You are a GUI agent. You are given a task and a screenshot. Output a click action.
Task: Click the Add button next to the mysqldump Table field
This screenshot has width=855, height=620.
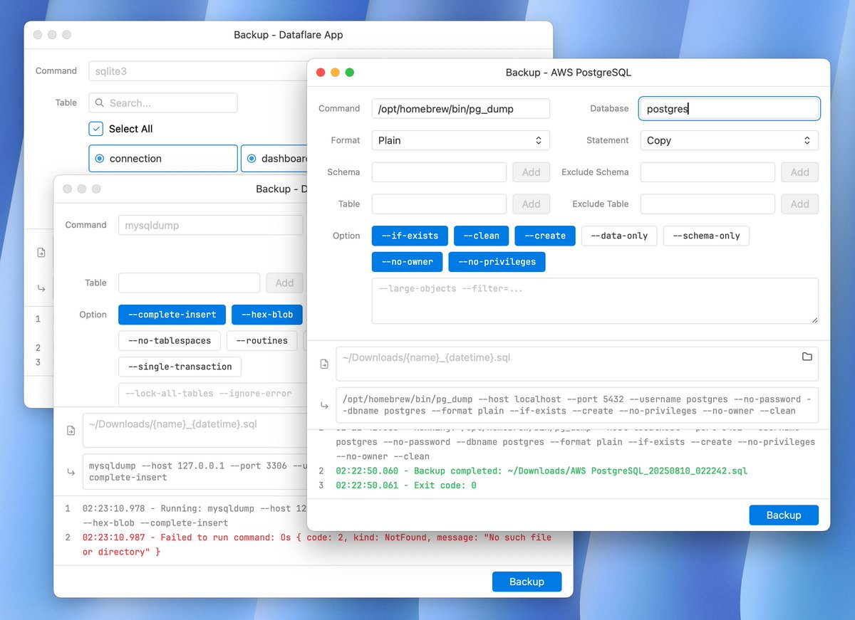pyautogui.click(x=285, y=283)
